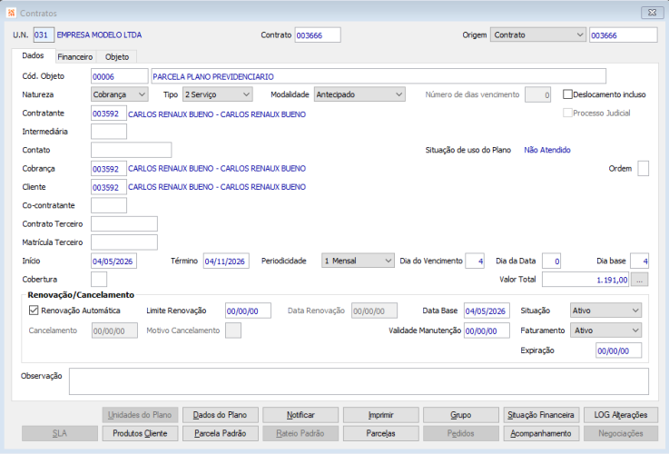Click the Dia do Vencimento field

[475, 261]
